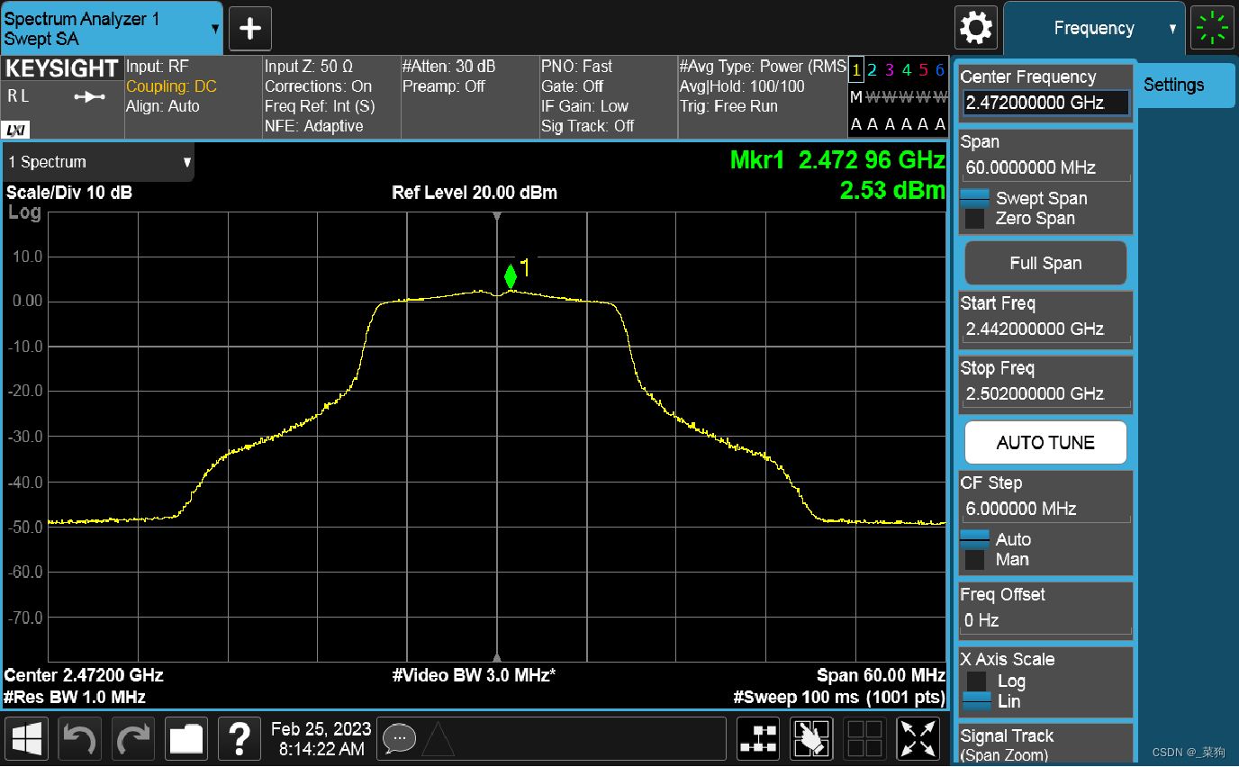Click #Video BW 3.0 MHz annotation
This screenshot has width=1239, height=767.
click(x=475, y=675)
